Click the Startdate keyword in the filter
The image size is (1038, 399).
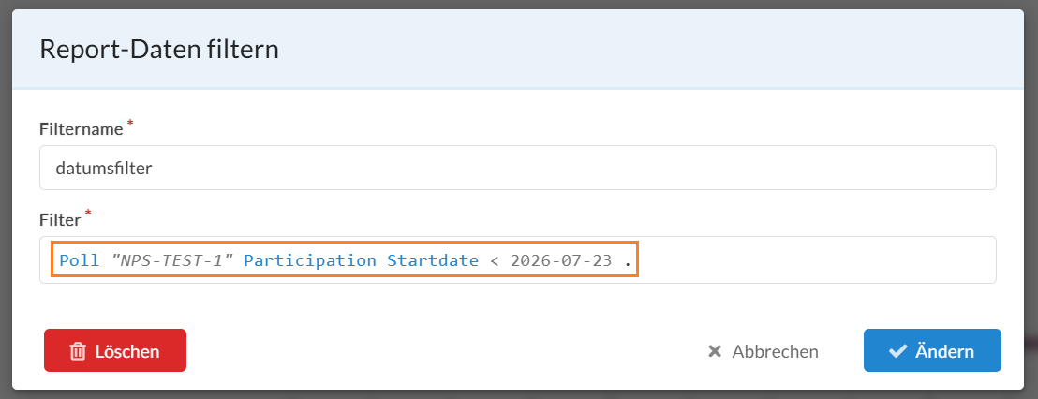point(433,260)
